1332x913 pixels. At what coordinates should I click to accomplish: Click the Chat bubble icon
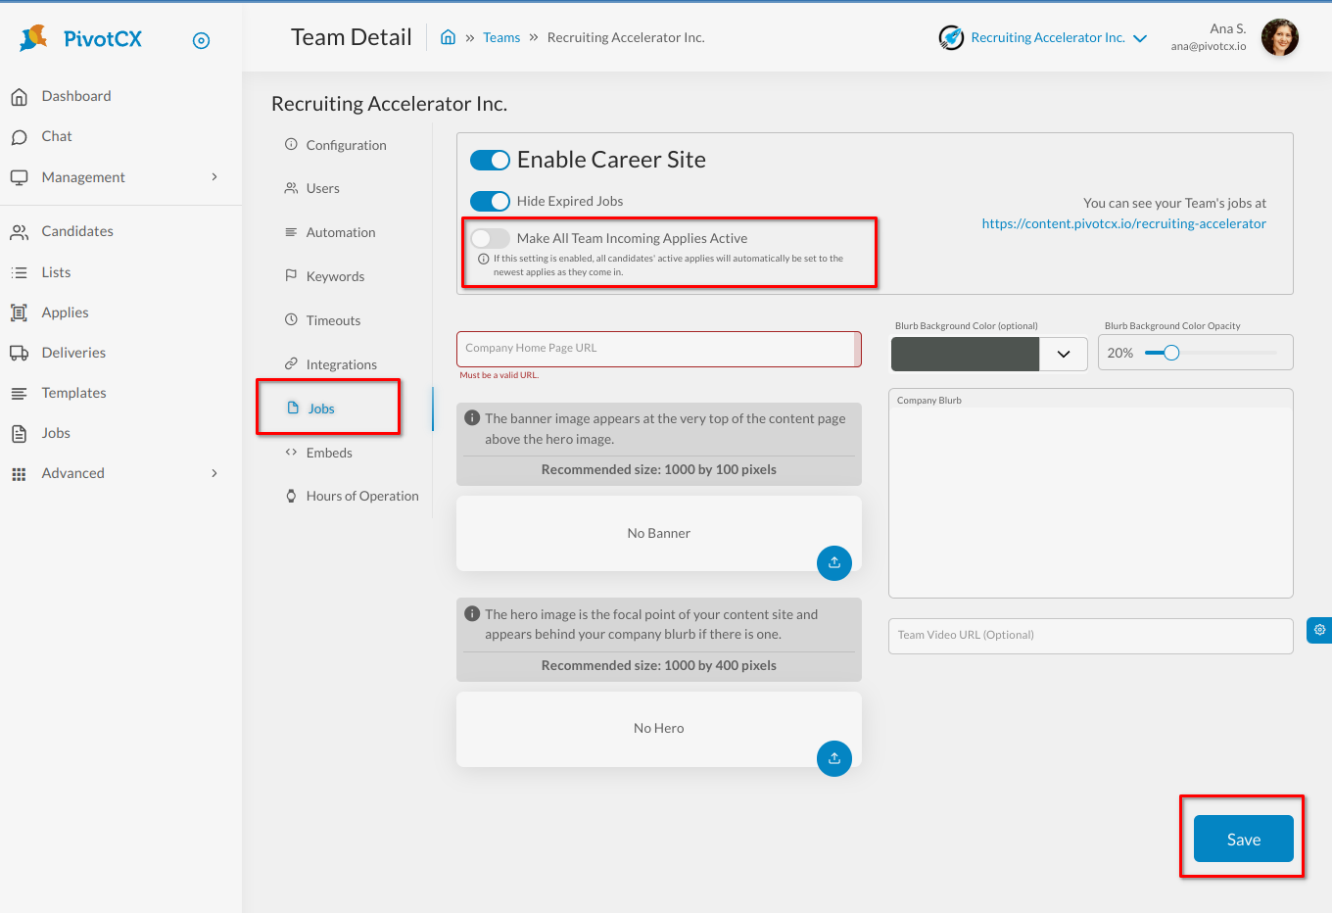click(x=19, y=137)
